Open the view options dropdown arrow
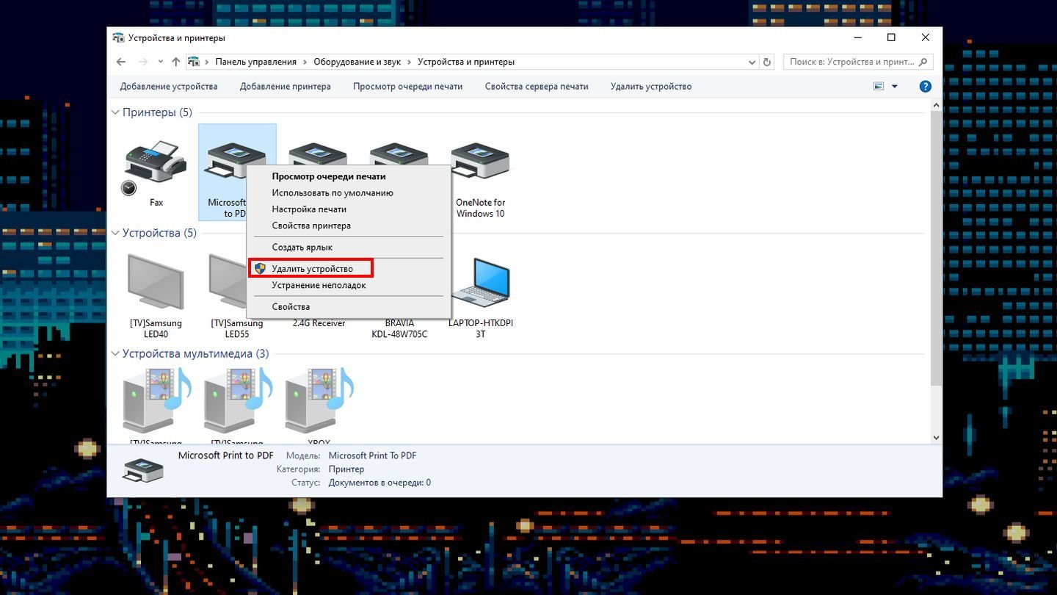 click(894, 87)
